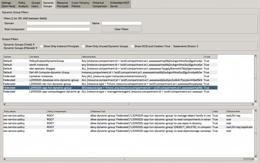
Task: Sort by the Statement Text column header
Action: 151,111
